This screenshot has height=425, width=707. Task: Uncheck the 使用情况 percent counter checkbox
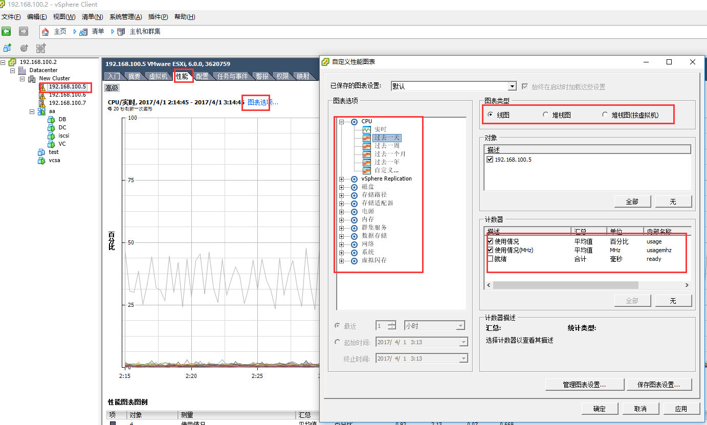point(490,241)
